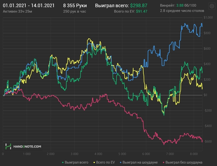Click the $0 y-axis label

pos(205,95)
